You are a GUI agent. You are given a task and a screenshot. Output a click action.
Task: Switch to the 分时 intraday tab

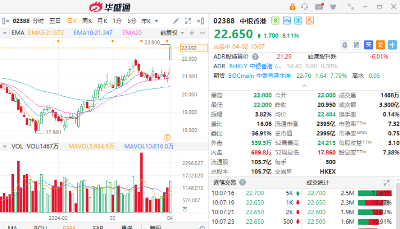click(x=38, y=21)
